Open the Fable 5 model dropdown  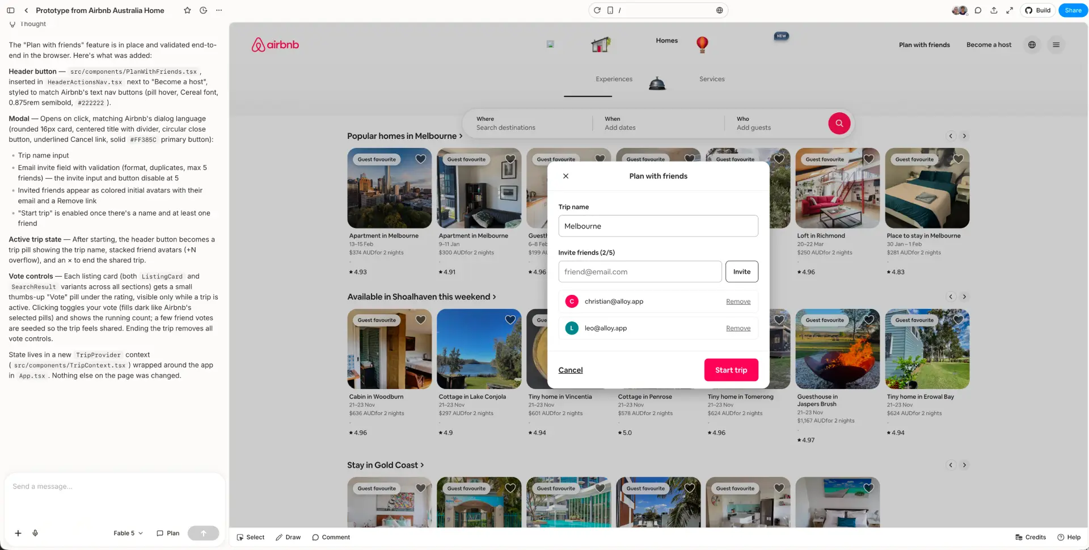click(128, 534)
